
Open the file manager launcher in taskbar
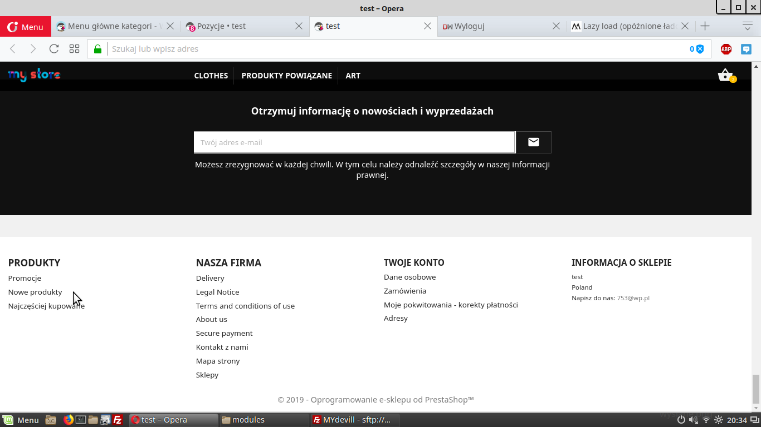point(93,420)
